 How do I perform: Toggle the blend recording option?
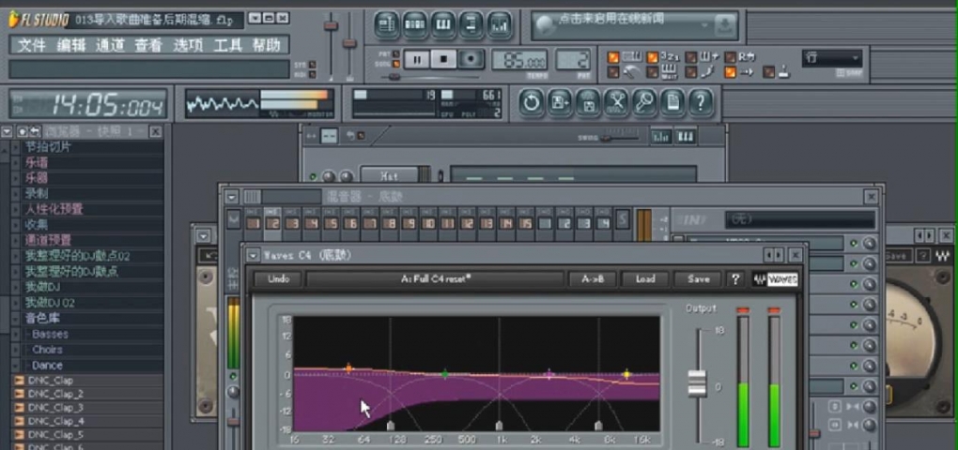[691, 57]
